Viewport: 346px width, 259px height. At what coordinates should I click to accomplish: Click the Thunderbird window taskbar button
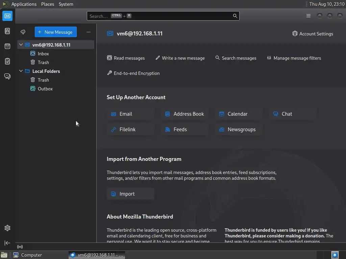pos(97,255)
